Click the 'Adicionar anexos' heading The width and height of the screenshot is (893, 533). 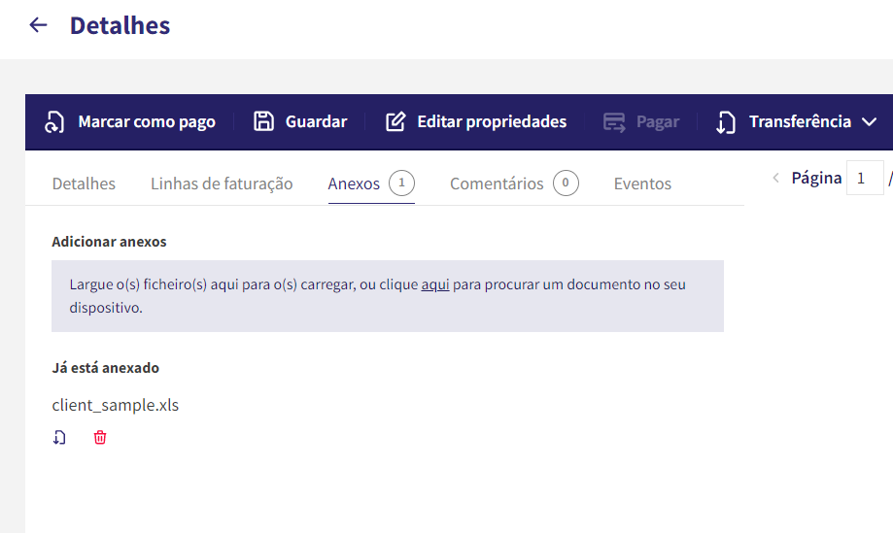[109, 242]
